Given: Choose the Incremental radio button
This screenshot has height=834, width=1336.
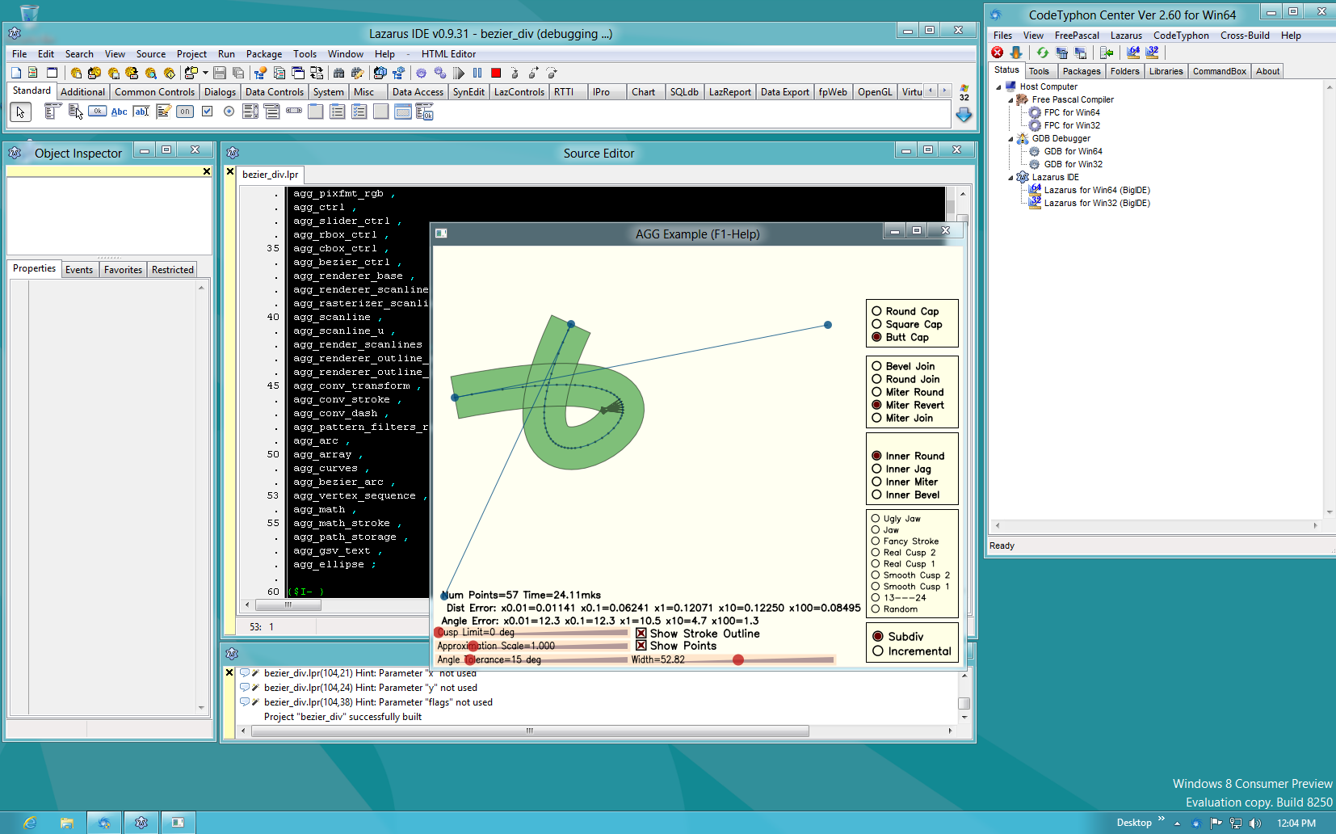Looking at the screenshot, I should (x=878, y=651).
